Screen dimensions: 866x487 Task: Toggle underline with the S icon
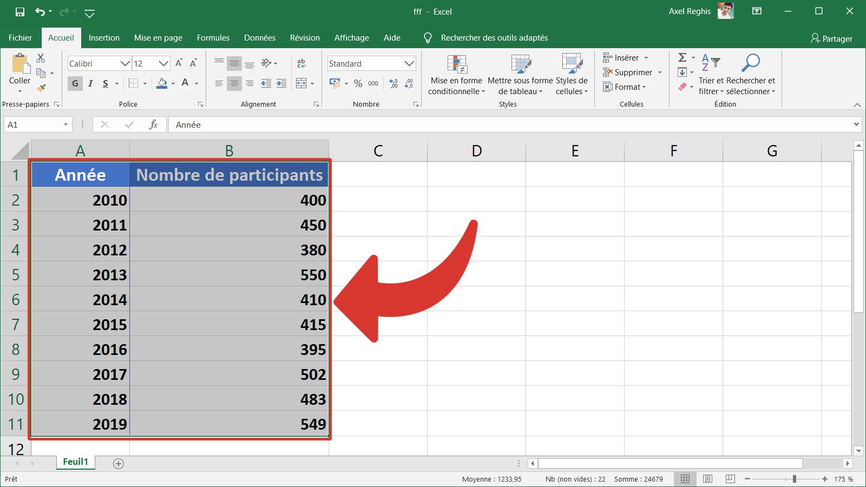[104, 83]
